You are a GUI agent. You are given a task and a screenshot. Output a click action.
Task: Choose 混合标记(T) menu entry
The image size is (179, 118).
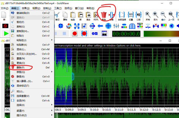pyautogui.click(x=32, y=86)
